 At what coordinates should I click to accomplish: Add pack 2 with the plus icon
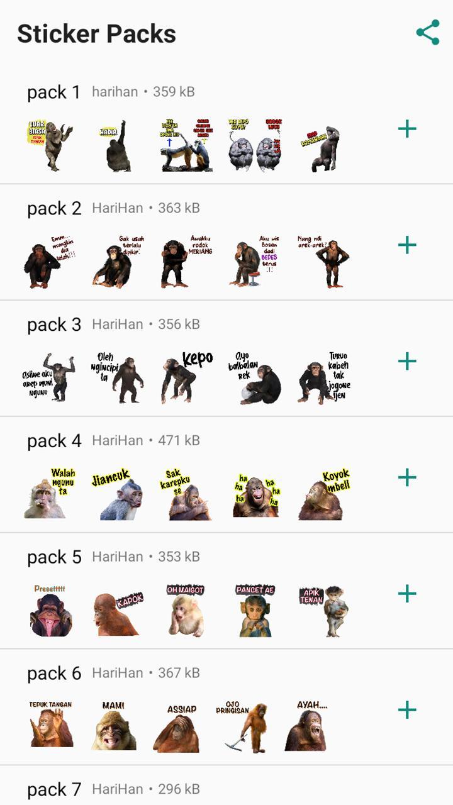(x=407, y=245)
